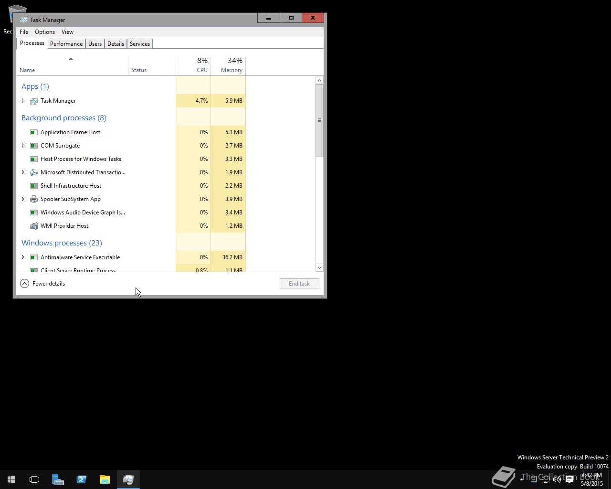Click the 36.2 MB memory value

(232, 257)
